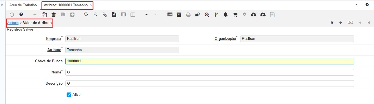The image size is (374, 104).
Task: Open the Archive box icon
Action: click(x=179, y=15)
